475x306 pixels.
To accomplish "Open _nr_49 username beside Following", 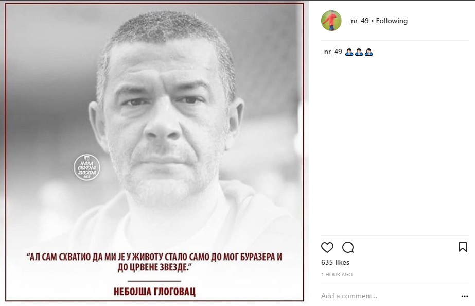I will click(x=358, y=21).
